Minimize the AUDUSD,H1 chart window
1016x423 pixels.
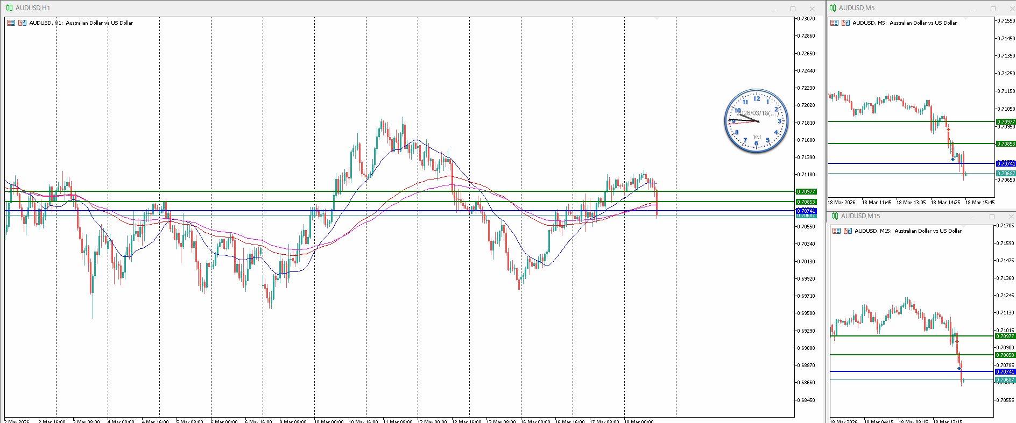(x=773, y=9)
